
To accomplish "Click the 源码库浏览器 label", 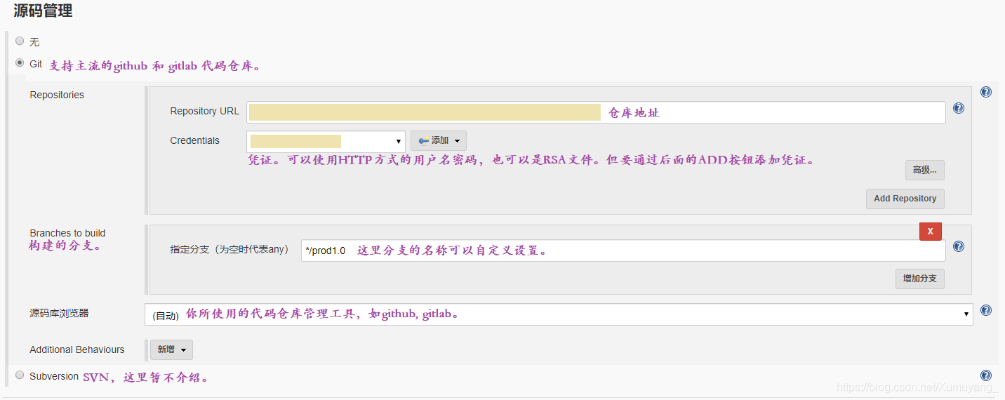I will (59, 313).
